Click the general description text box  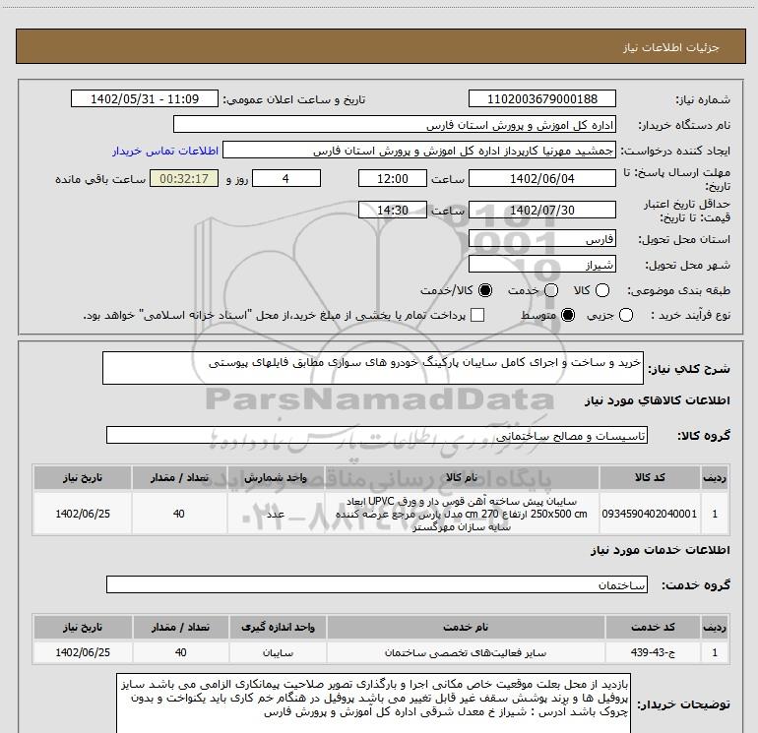pos(373,368)
